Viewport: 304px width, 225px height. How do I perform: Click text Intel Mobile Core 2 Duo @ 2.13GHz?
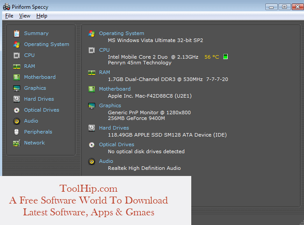(x=153, y=57)
